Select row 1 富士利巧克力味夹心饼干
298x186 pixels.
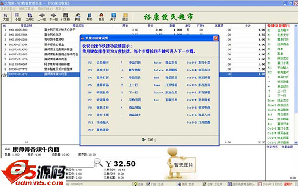click(x=133, y=30)
